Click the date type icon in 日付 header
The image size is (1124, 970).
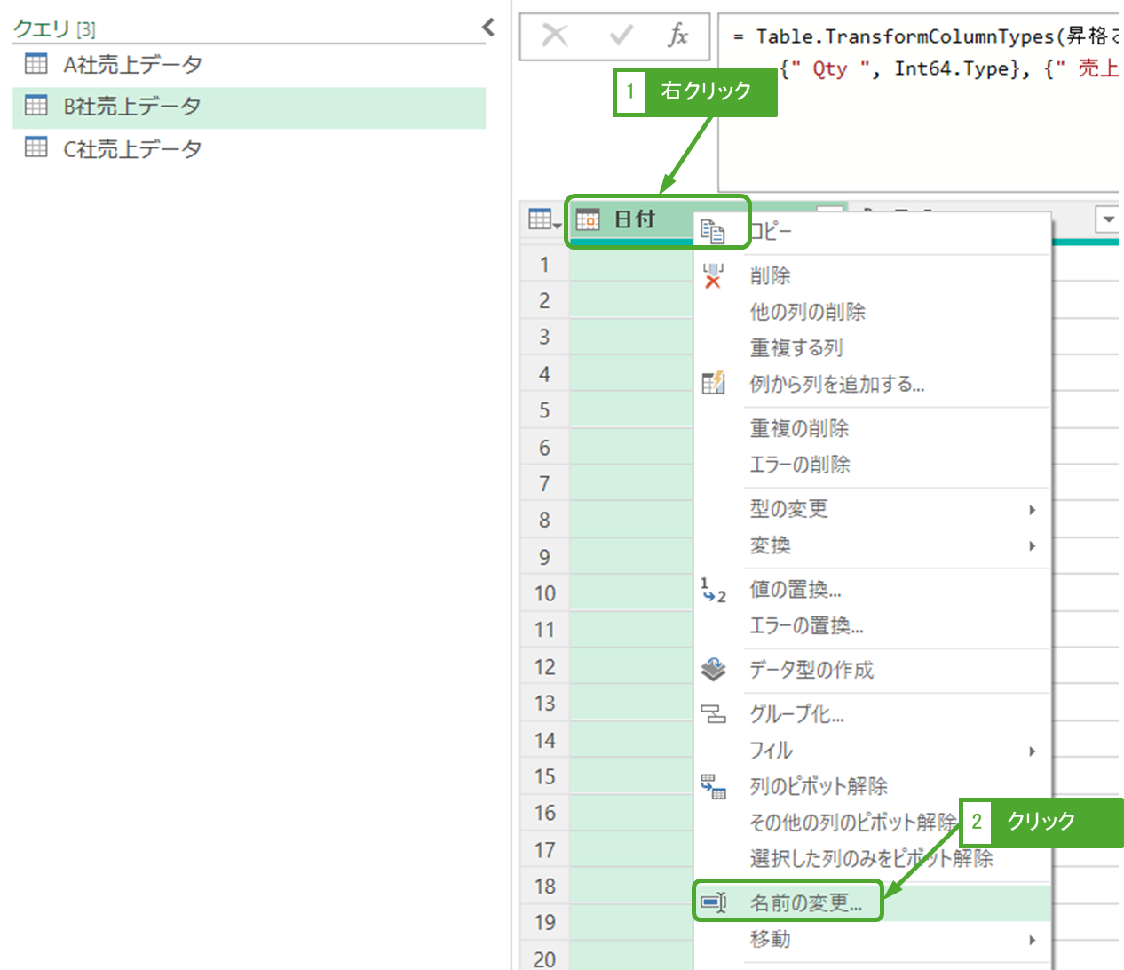point(588,219)
